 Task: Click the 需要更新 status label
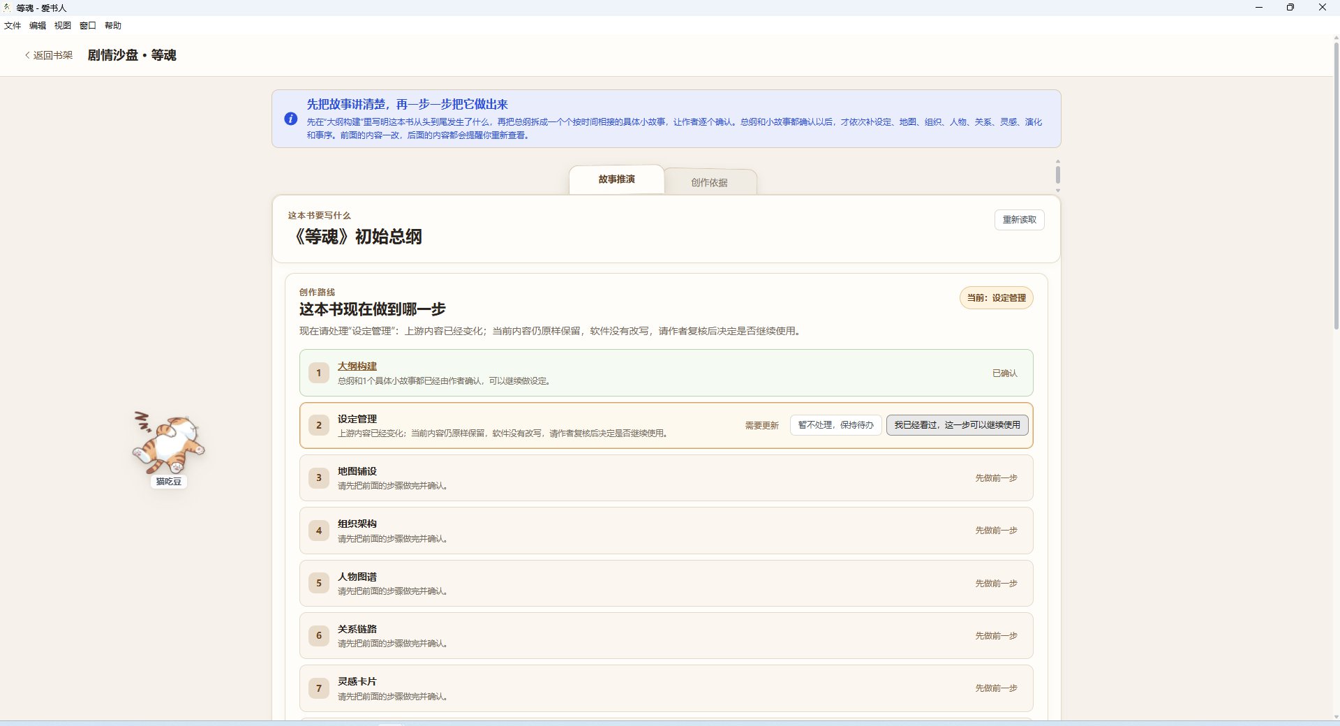coord(761,426)
